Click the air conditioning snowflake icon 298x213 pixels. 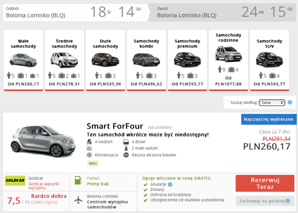point(89,155)
